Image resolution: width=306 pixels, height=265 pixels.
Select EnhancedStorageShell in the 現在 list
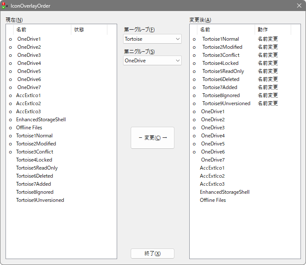tap(41, 120)
